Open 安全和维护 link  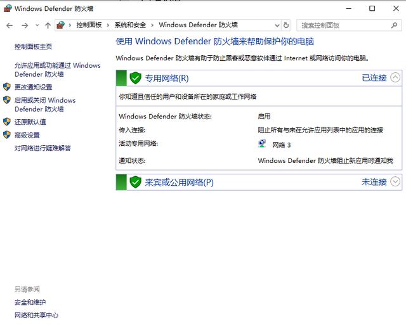pyautogui.click(x=30, y=302)
